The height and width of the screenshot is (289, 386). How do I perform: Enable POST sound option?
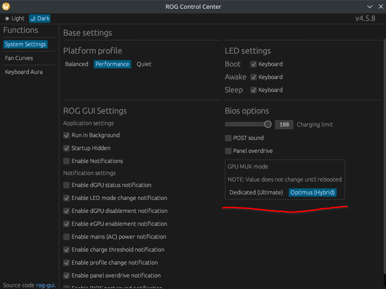point(228,138)
